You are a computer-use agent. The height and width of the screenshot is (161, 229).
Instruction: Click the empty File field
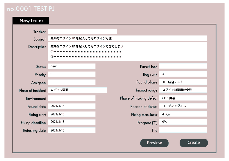183,130
